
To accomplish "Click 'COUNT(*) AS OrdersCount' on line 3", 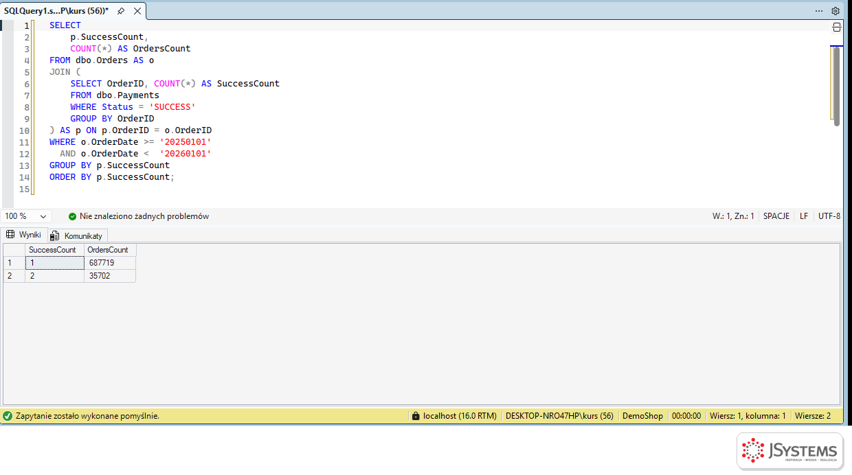I will [x=131, y=49].
